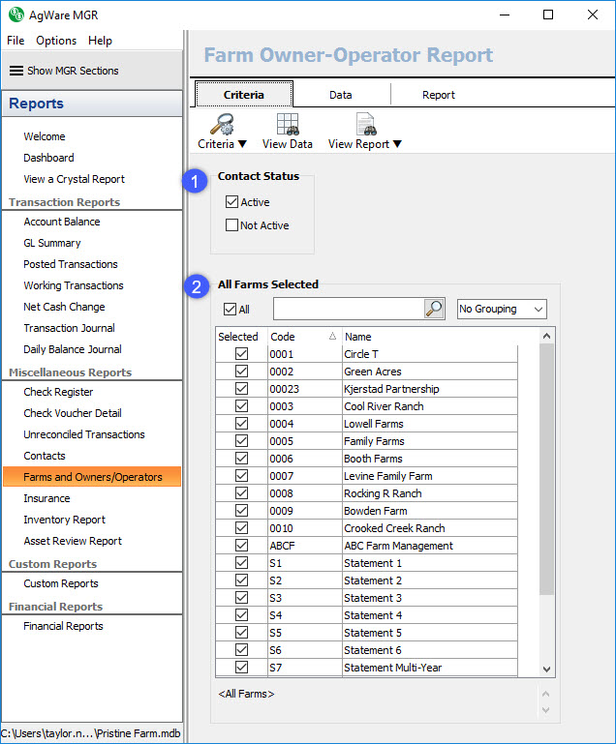This screenshot has height=744, width=616.
Task: Click the blue number 2 marker
Action: pyautogui.click(x=197, y=286)
